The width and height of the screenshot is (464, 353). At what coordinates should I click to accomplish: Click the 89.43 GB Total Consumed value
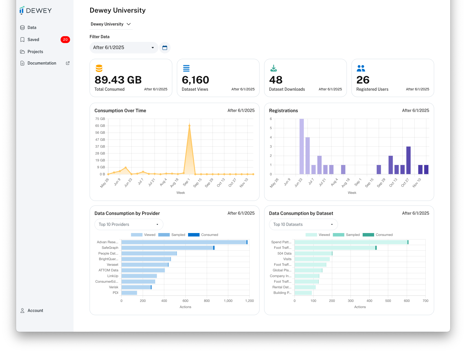118,80
